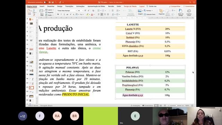Click the Compartilhar button

(175, 6)
